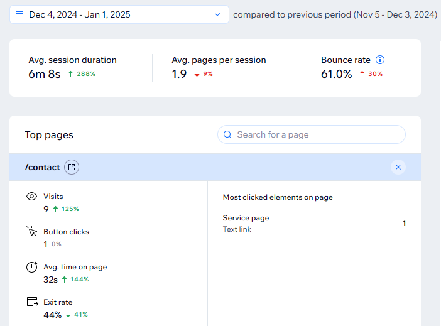Click the Button clicks cursor icon

[31, 231]
